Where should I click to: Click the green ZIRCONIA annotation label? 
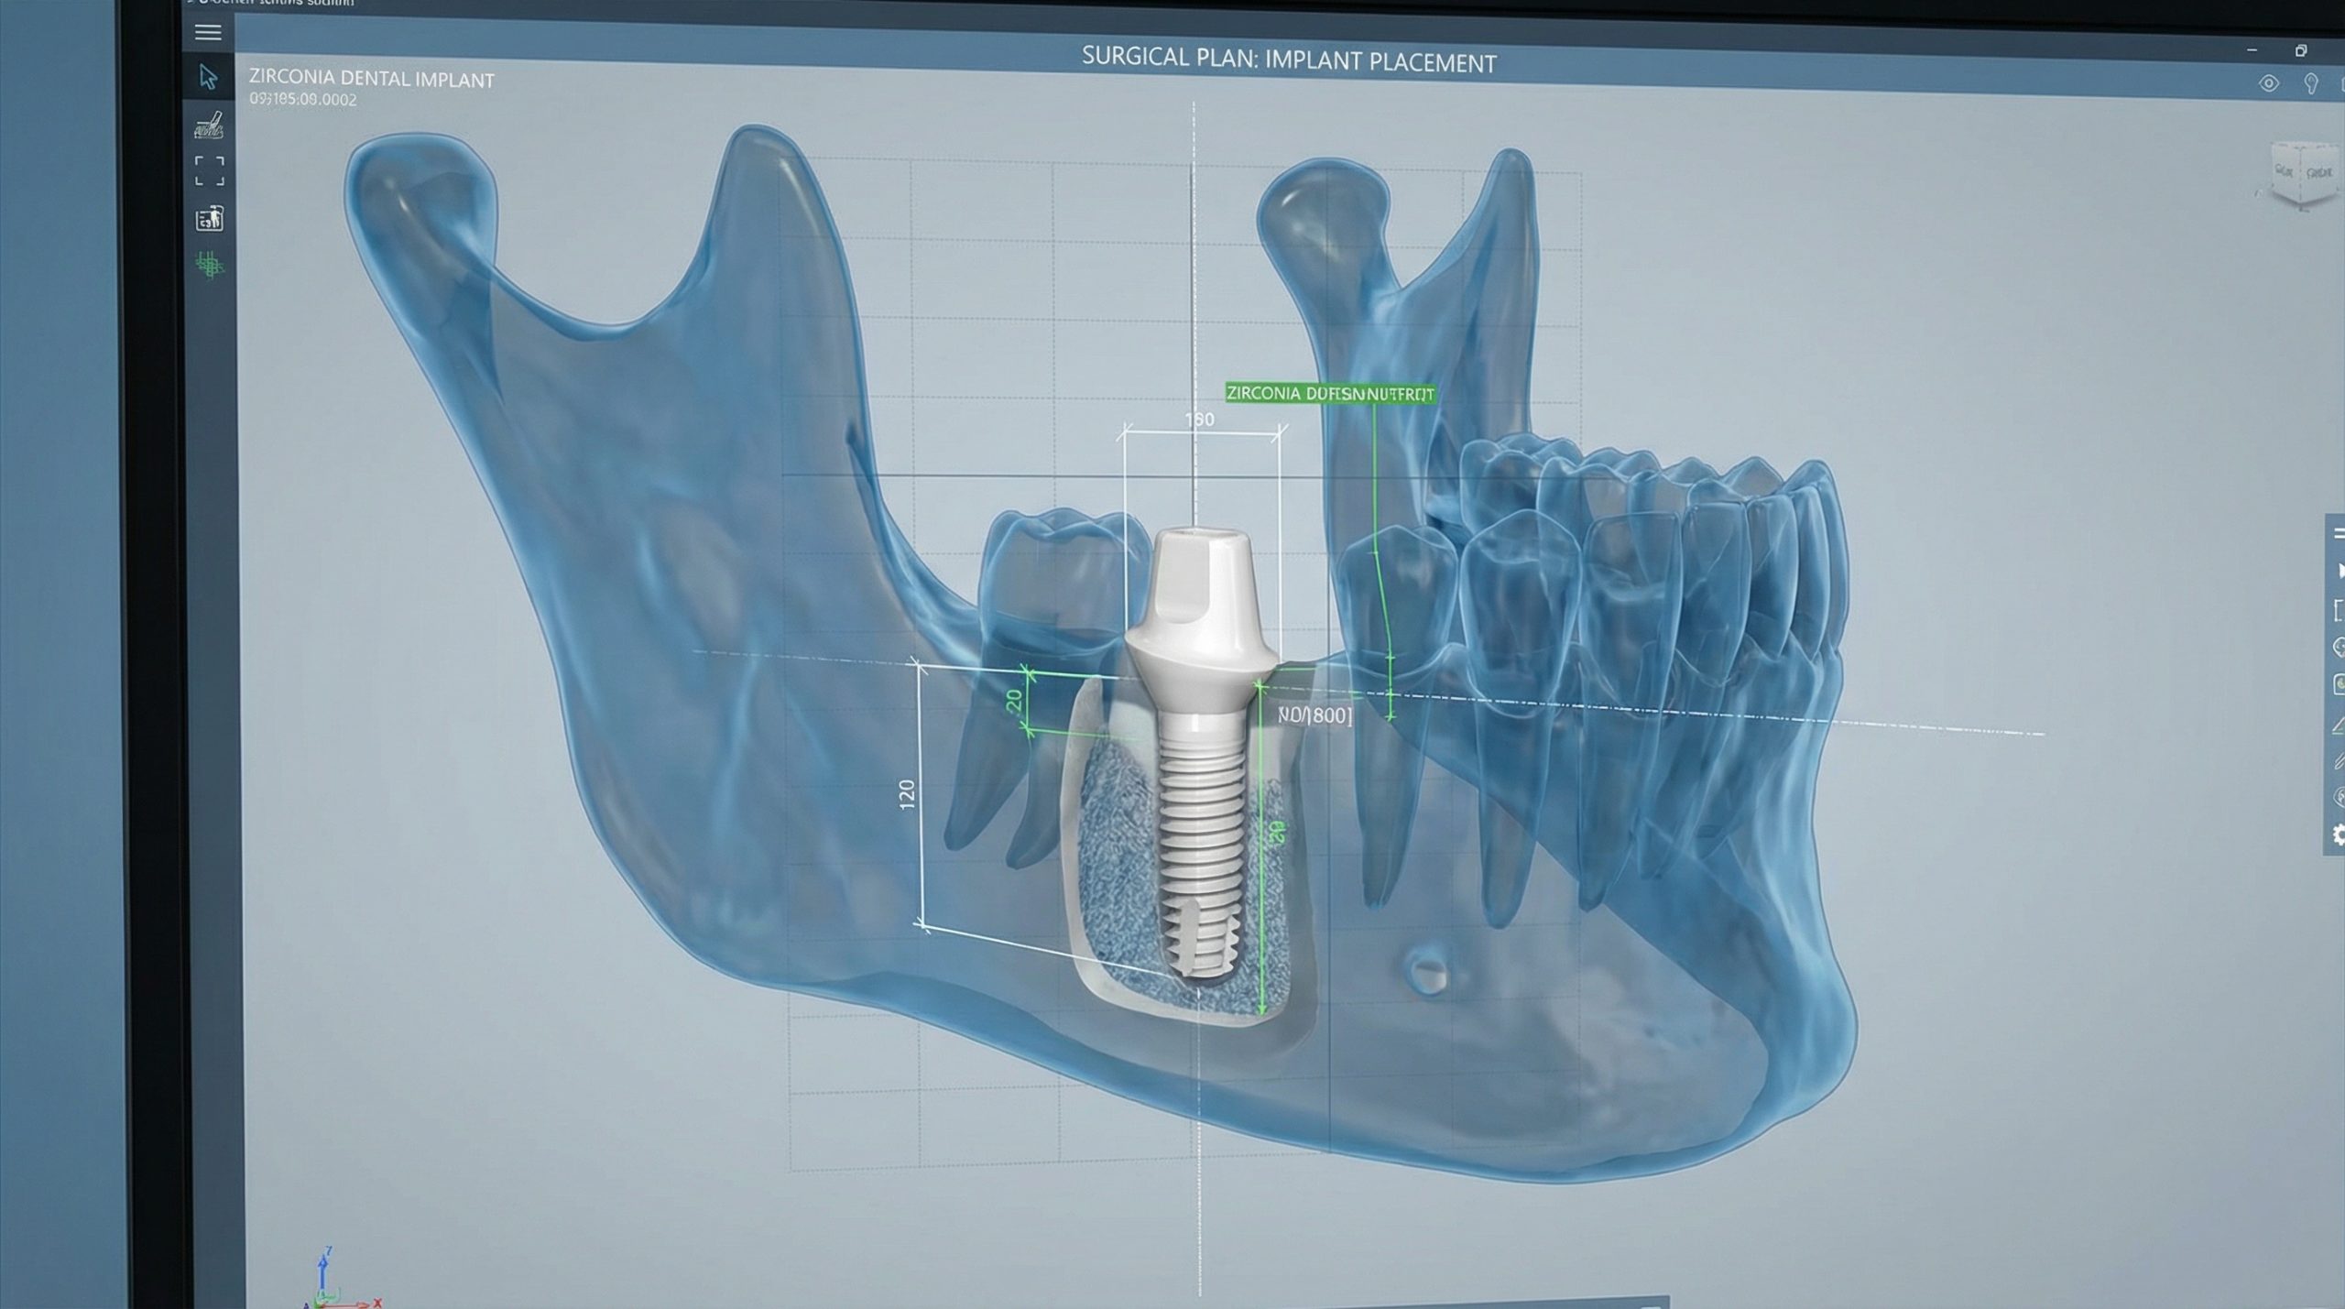1330,394
